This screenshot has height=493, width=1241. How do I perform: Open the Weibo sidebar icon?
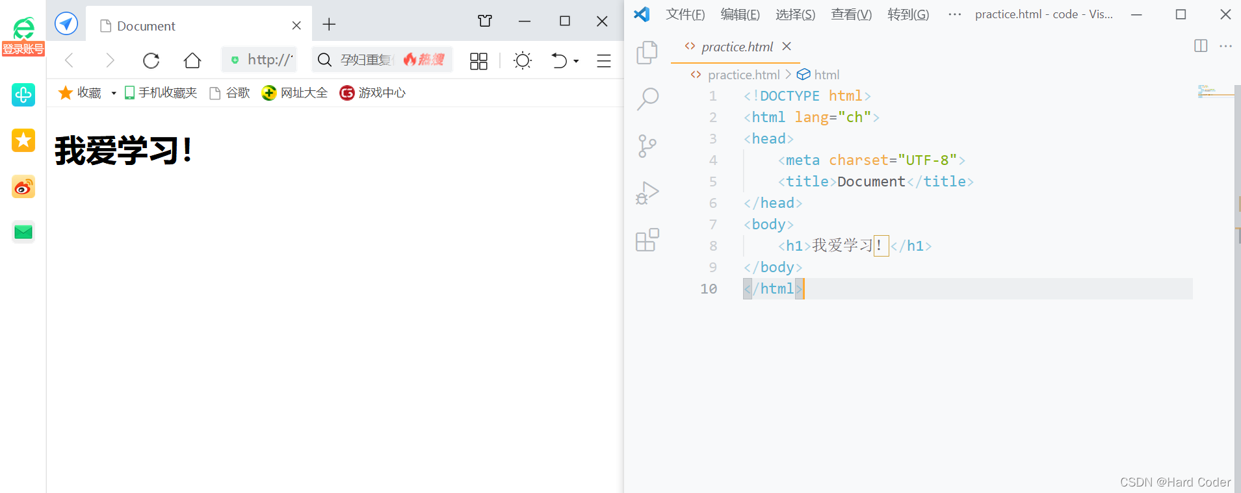point(23,187)
